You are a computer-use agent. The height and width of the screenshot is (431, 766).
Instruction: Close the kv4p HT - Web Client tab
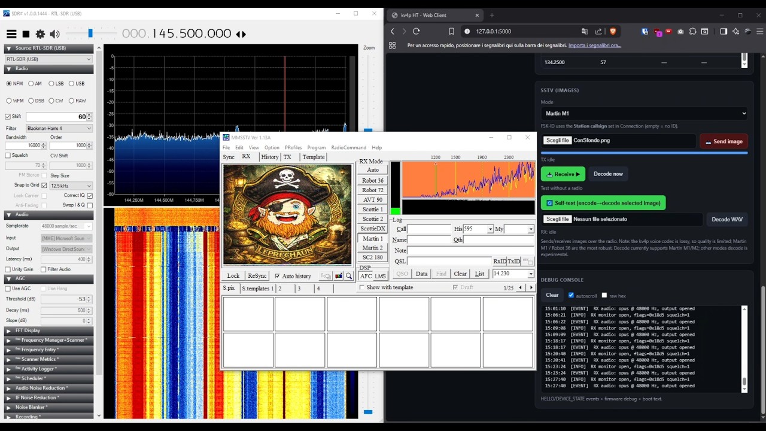coord(478,15)
